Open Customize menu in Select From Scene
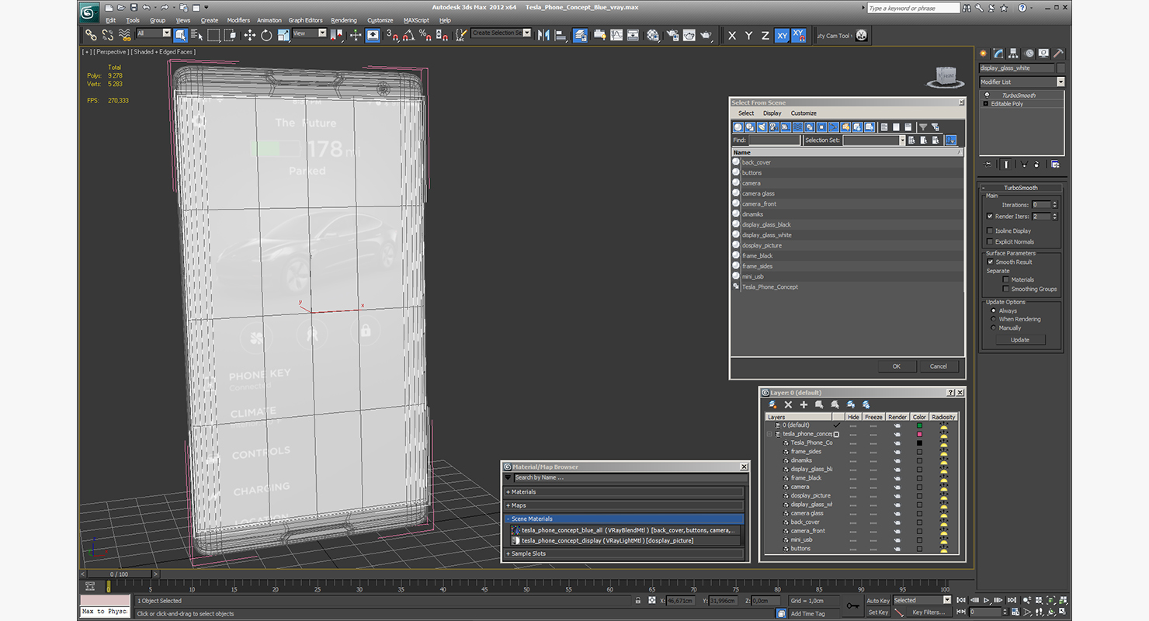Image resolution: width=1149 pixels, height=621 pixels. click(x=804, y=113)
